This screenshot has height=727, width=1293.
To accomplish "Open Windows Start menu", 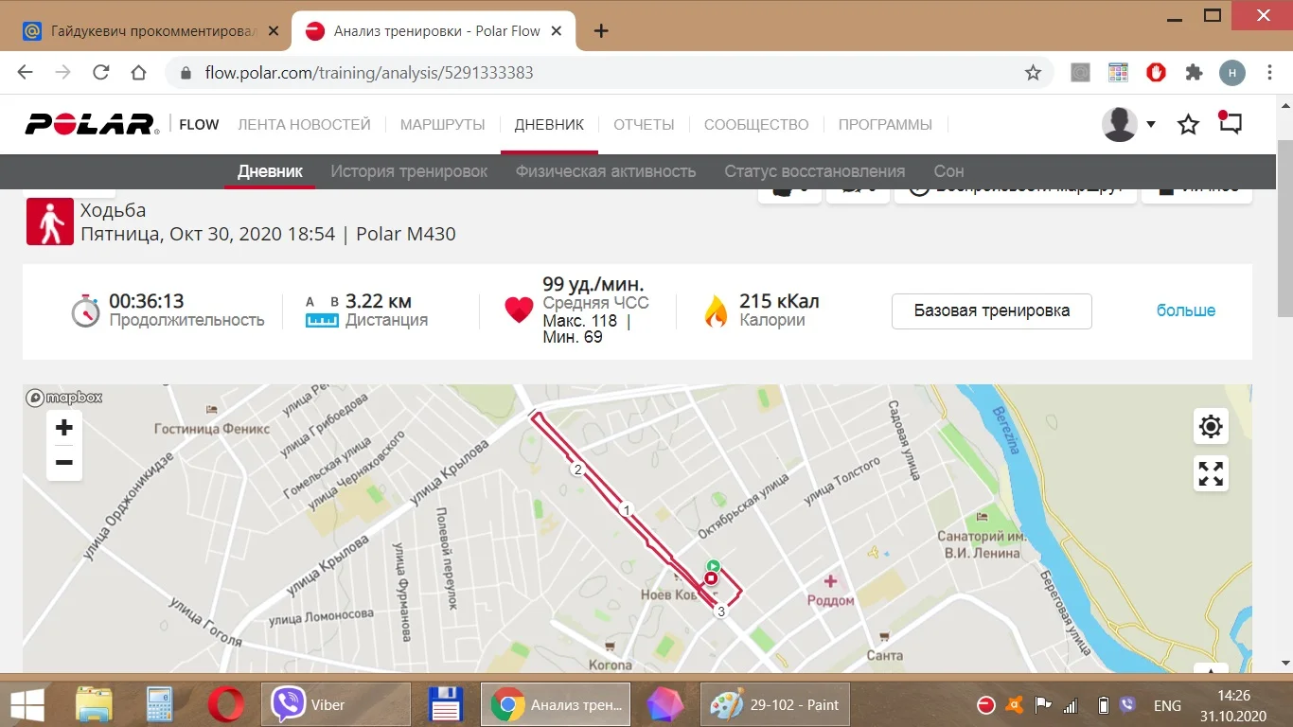I will [28, 704].
